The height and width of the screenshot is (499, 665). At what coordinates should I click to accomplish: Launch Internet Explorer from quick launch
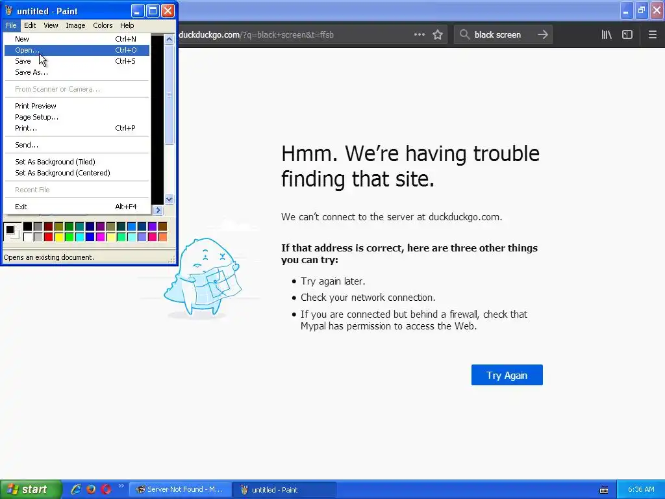coord(76,489)
